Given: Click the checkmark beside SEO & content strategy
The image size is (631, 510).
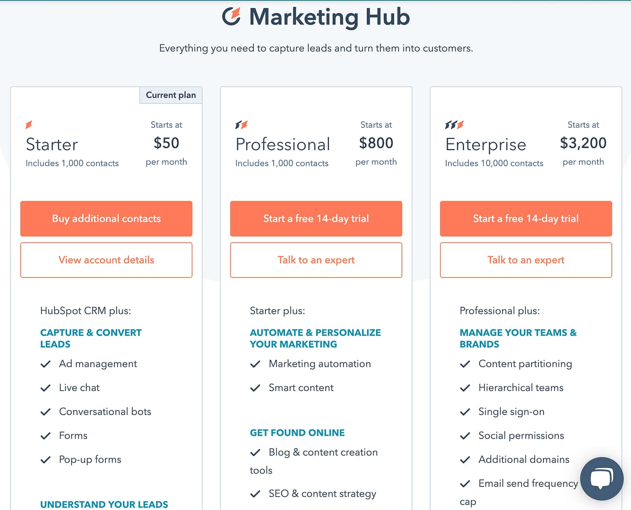Looking at the screenshot, I should pos(256,493).
